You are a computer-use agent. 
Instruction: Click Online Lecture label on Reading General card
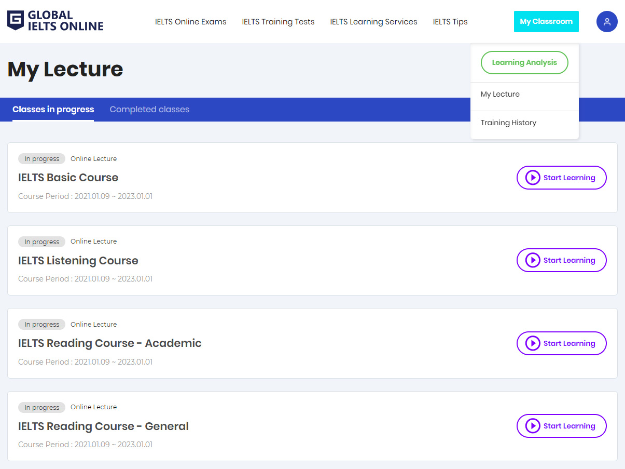tap(94, 407)
